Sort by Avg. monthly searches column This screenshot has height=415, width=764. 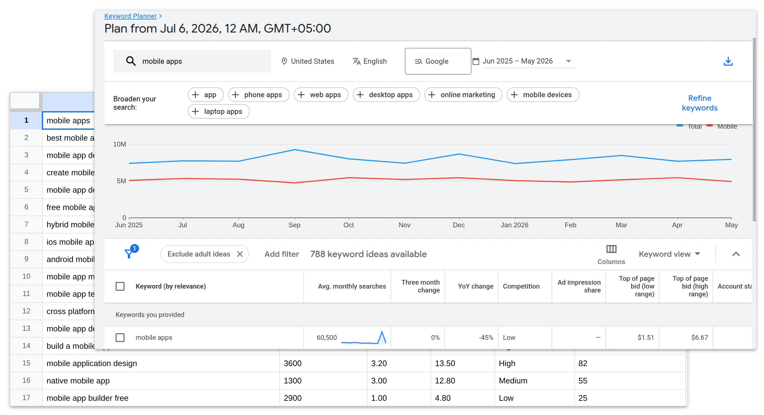pos(352,286)
